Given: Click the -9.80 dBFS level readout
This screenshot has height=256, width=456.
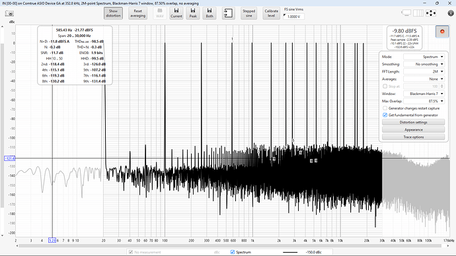Looking at the screenshot, I should 404,31.
